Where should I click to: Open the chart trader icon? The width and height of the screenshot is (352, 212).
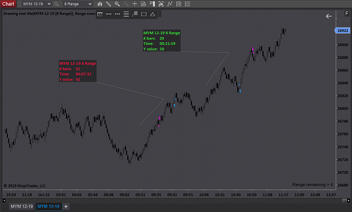tap(152, 4)
